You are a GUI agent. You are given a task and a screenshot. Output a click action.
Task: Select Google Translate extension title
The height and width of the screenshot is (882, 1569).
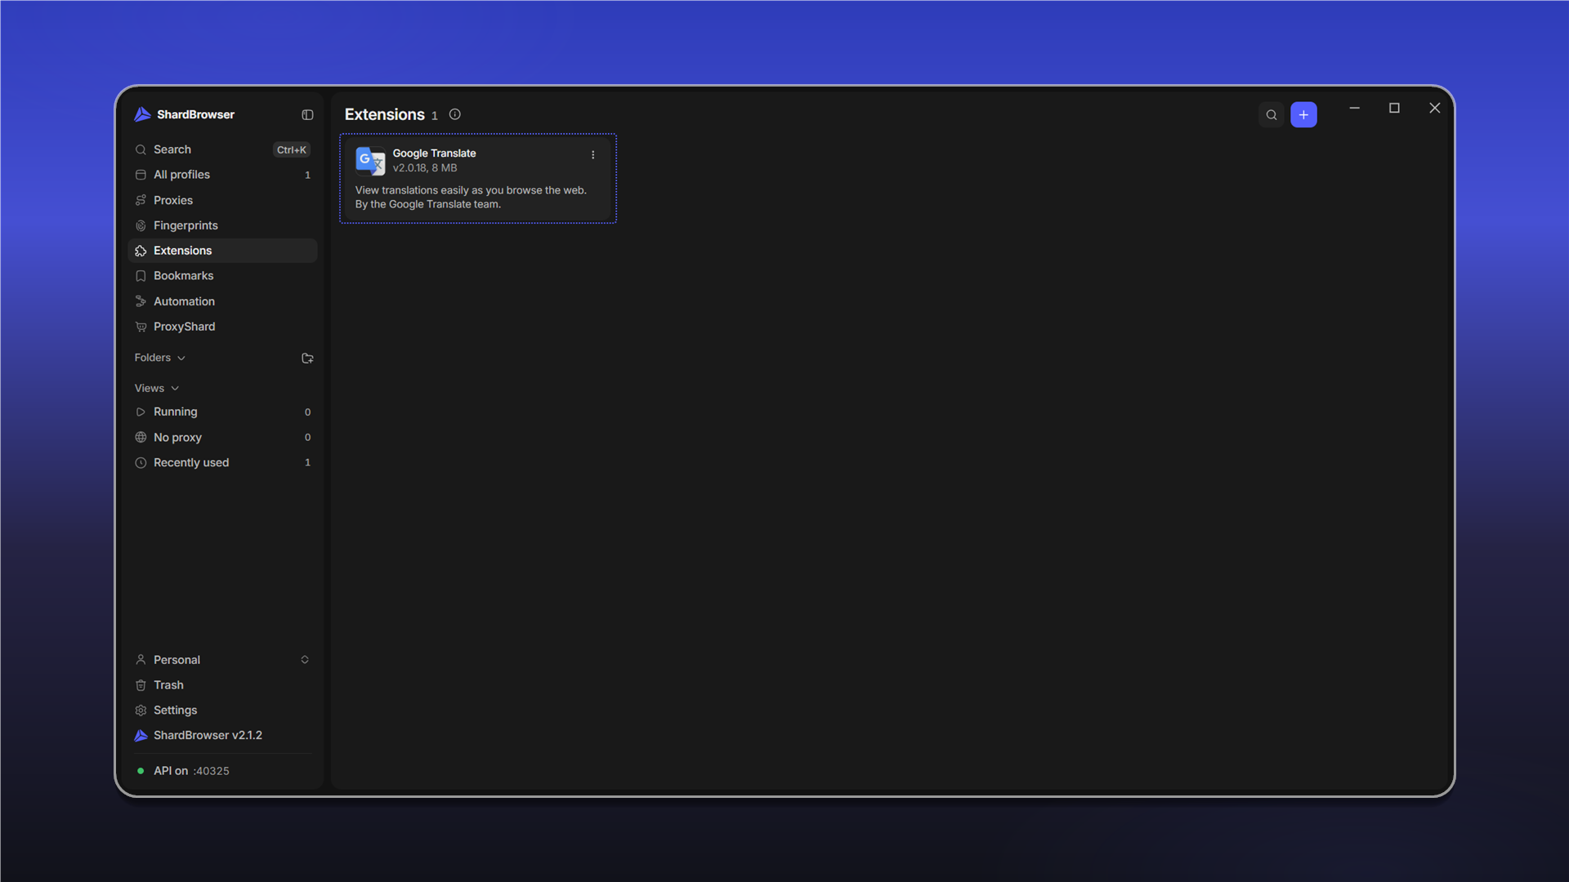click(x=434, y=154)
